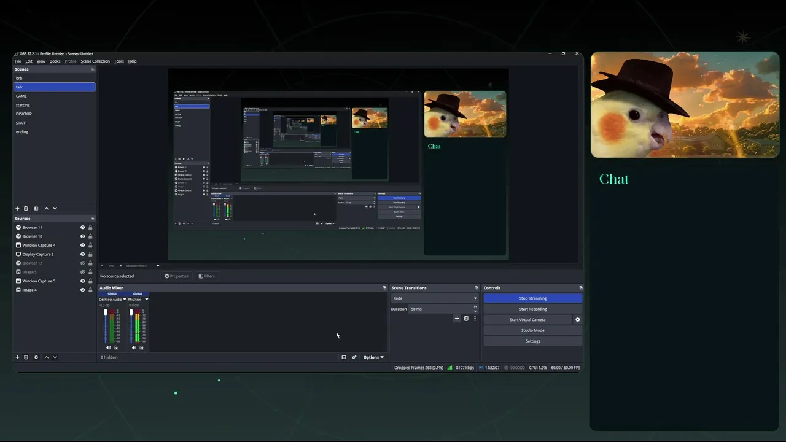Open the transition three-dot properties menu
Screen dimensions: 786x442
point(475,319)
